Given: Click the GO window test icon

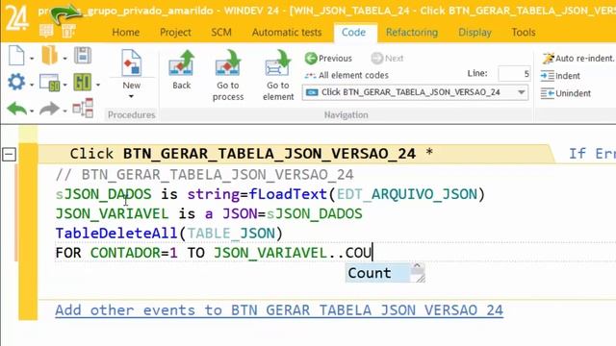Looking at the screenshot, I should (x=50, y=83).
